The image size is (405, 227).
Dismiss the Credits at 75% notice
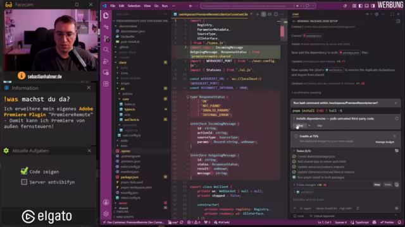coord(394,136)
